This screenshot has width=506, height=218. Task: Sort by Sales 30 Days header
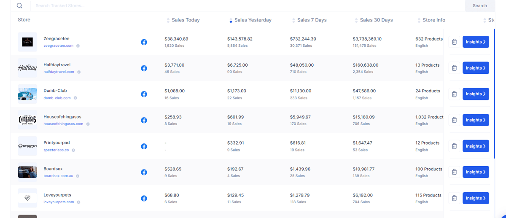pos(374,20)
